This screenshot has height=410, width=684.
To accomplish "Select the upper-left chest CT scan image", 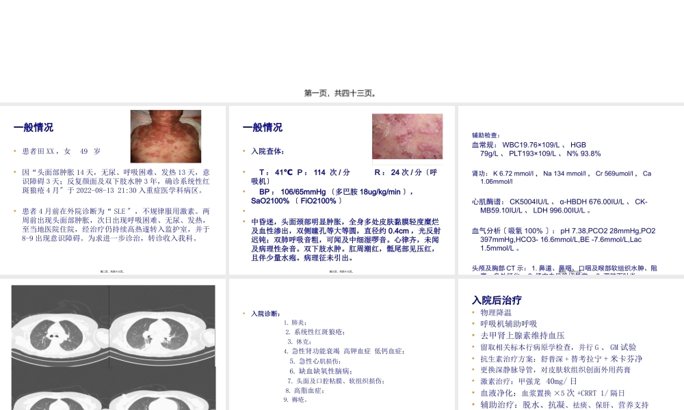I will pos(60,325).
